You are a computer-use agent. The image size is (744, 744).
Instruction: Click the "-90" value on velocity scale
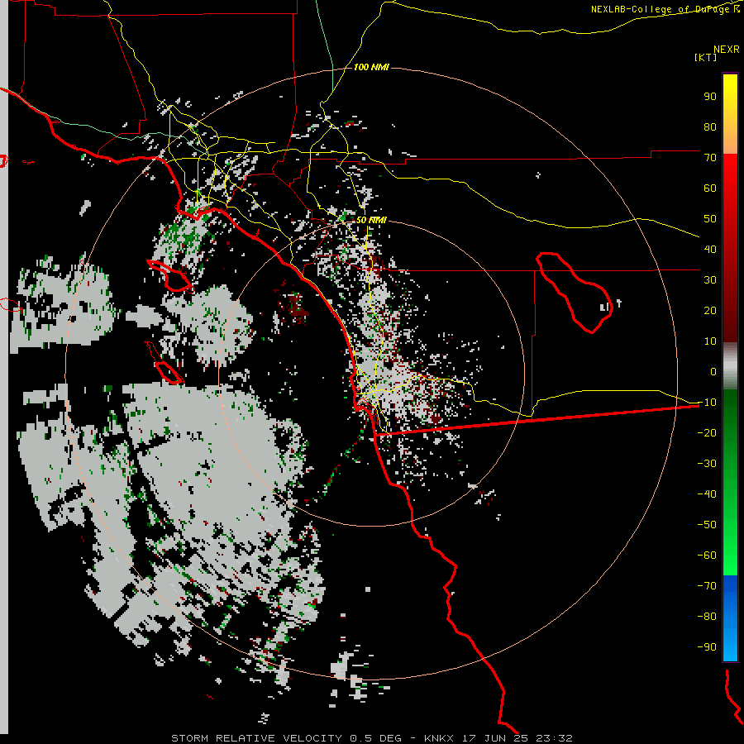tap(707, 647)
